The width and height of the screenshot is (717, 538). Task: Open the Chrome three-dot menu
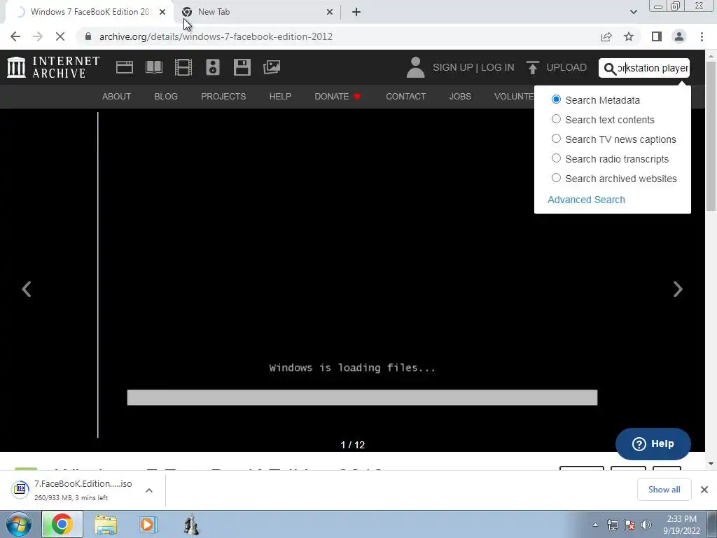point(702,36)
